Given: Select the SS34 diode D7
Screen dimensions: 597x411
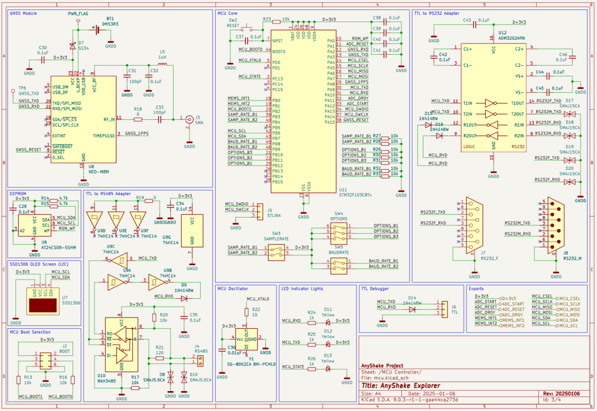Looking at the screenshot, I should [72, 46].
